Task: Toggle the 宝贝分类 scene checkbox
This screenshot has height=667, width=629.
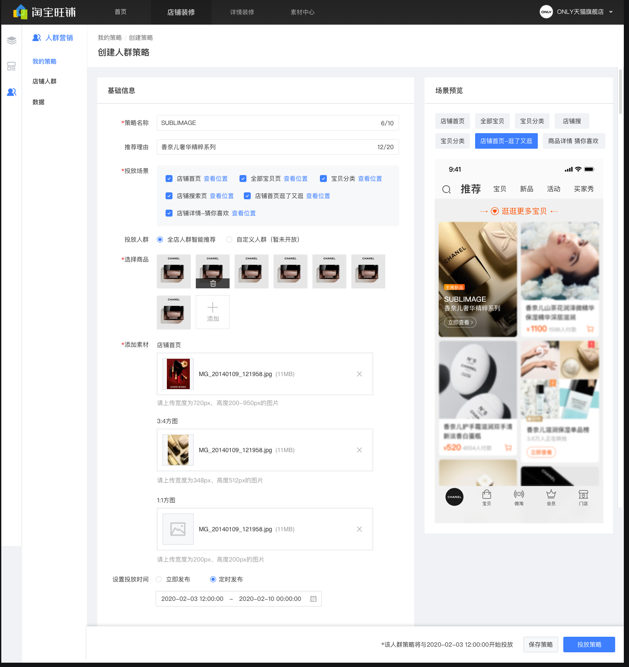Action: (323, 179)
